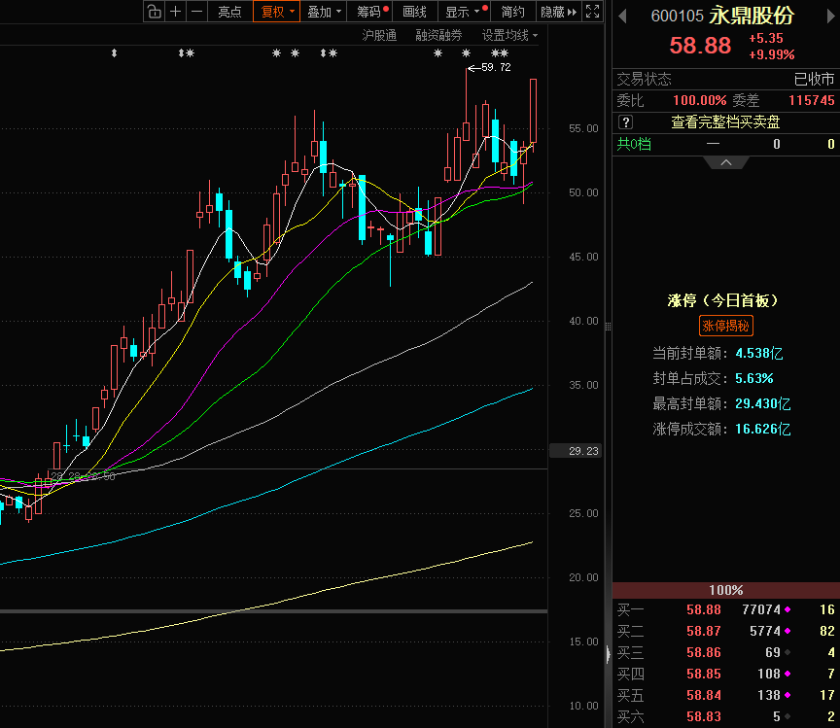Screen dimensions: 840x728
Task: Click the 买二 price 58.87
Action: pyautogui.click(x=703, y=631)
